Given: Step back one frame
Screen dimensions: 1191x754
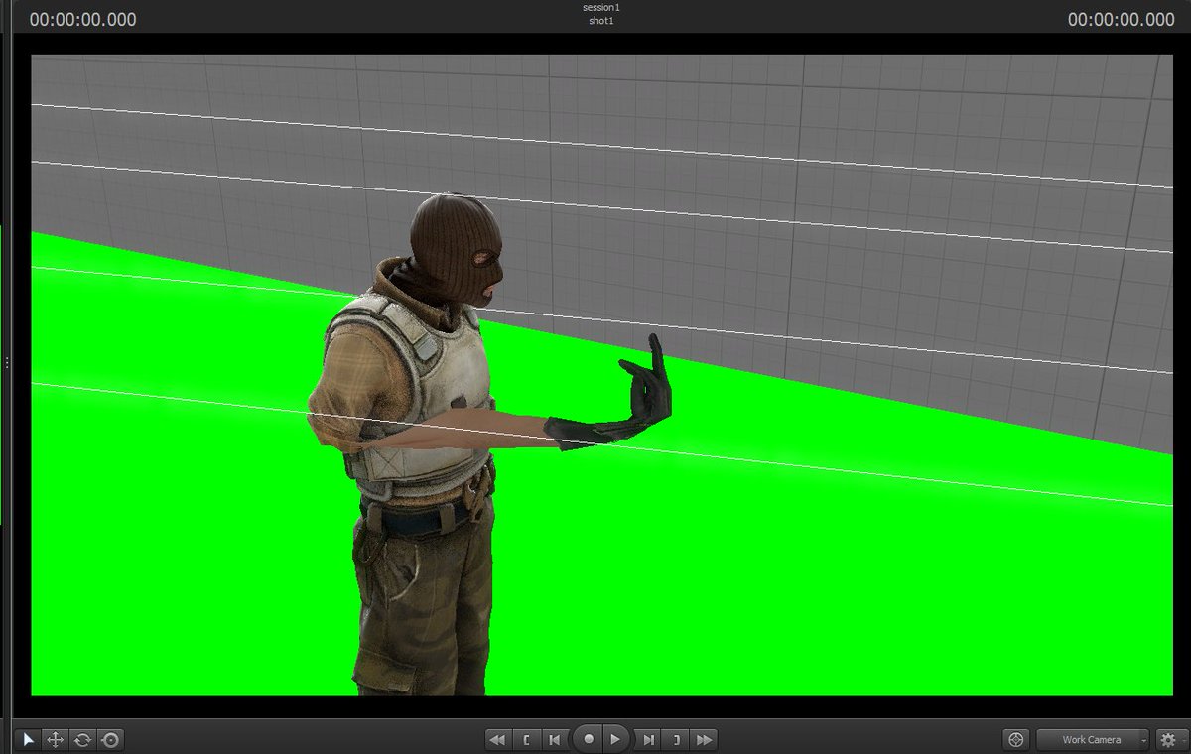Looking at the screenshot, I should pyautogui.click(x=553, y=739).
